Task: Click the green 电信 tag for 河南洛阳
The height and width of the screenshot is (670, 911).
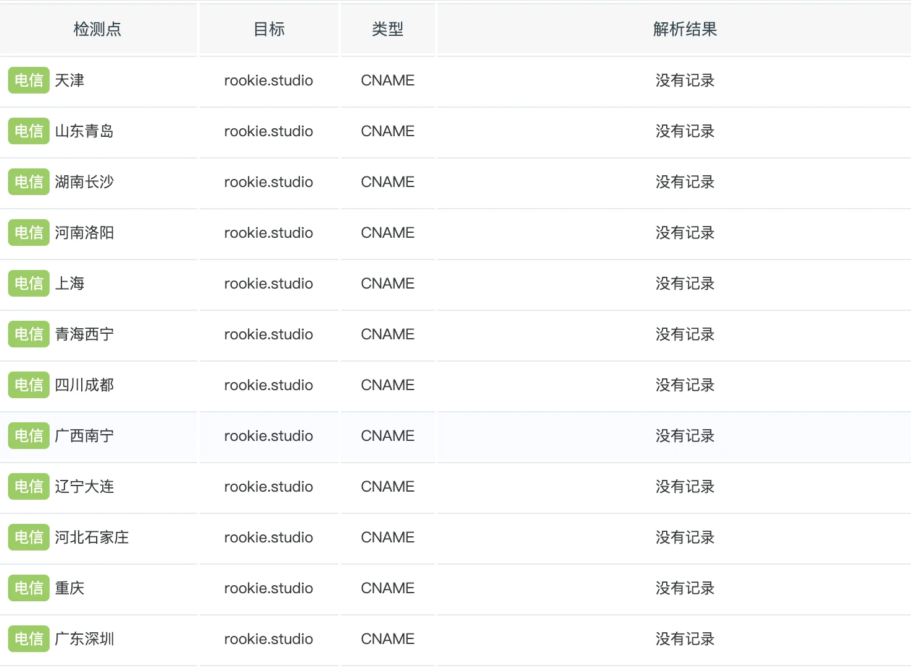Action: (29, 233)
